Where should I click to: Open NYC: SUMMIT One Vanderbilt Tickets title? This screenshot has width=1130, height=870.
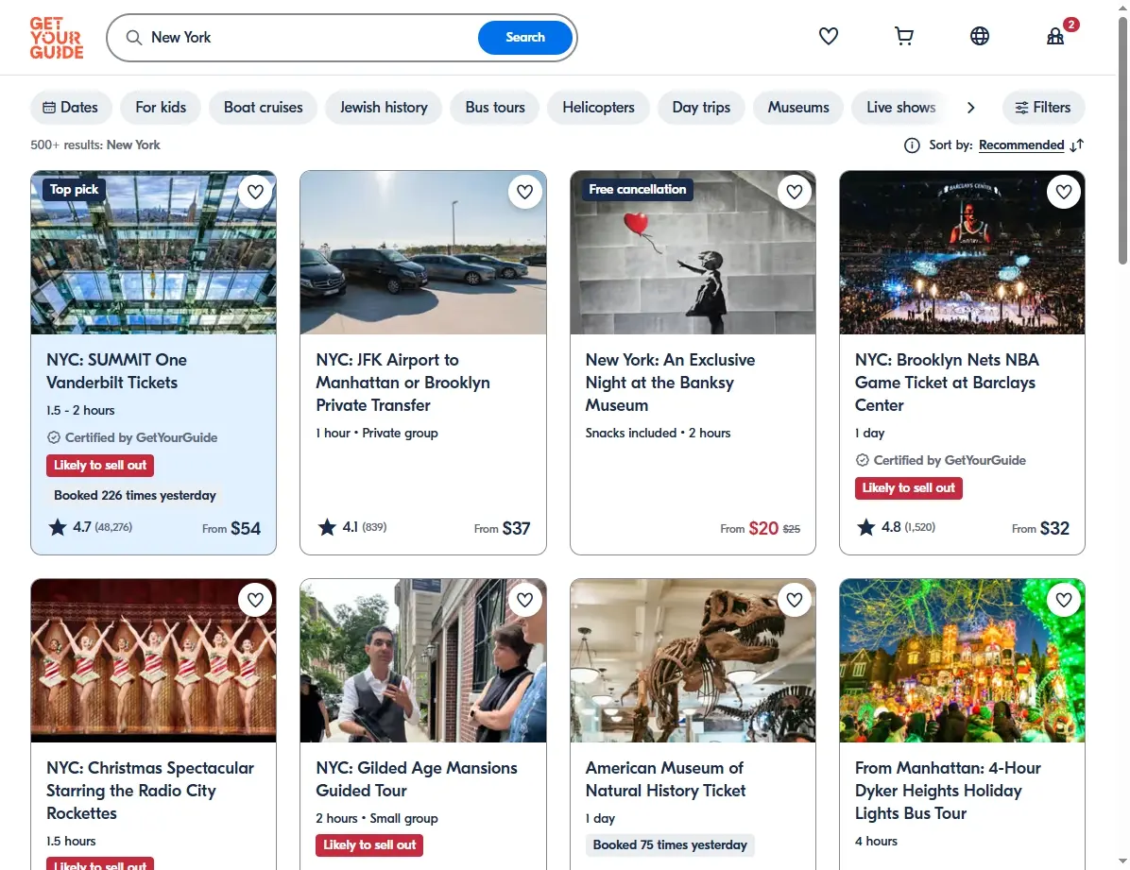click(117, 371)
